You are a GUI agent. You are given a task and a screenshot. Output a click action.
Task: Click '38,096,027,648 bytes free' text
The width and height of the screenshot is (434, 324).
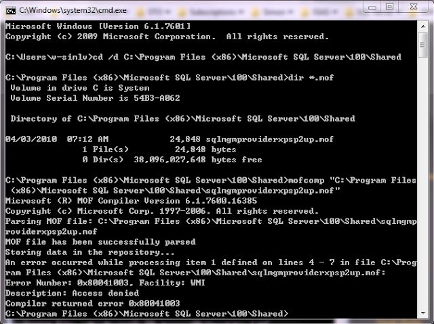[197, 160]
